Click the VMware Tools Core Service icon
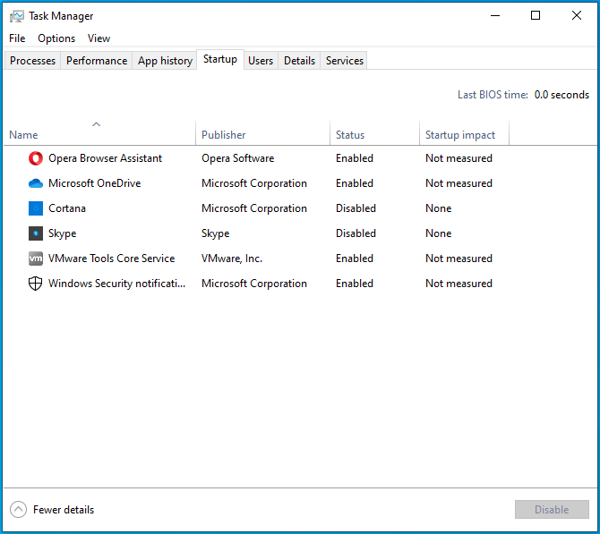This screenshot has height=534, width=600. pos(36,259)
